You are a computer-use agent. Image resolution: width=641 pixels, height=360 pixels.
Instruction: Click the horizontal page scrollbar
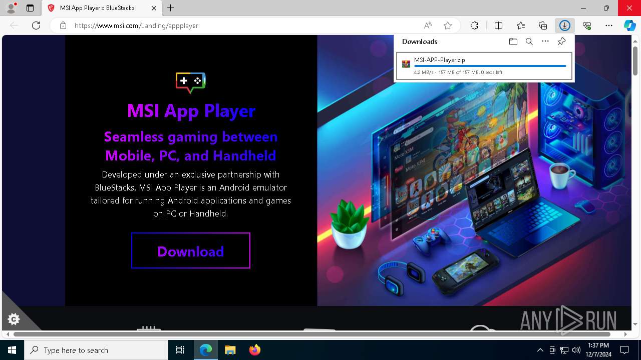click(x=311, y=334)
